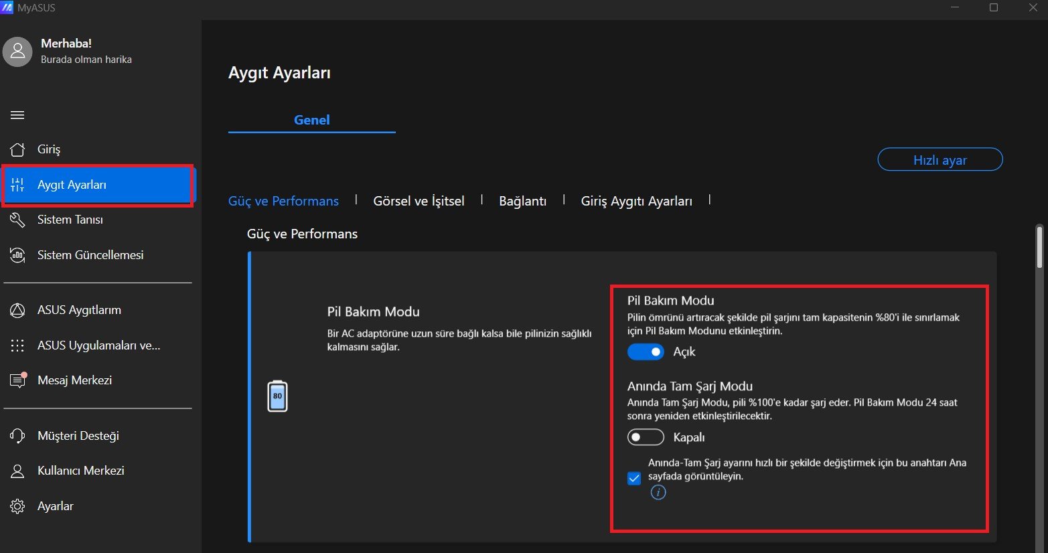The width and height of the screenshot is (1048, 553).
Task: Click the Güç ve Performans section heading
Action: pyautogui.click(x=302, y=234)
